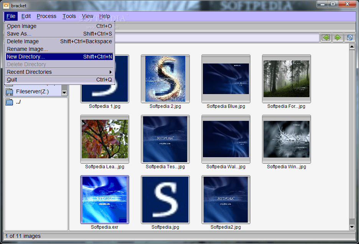
Task: Click the refresh directory icon
Action: coord(350,37)
